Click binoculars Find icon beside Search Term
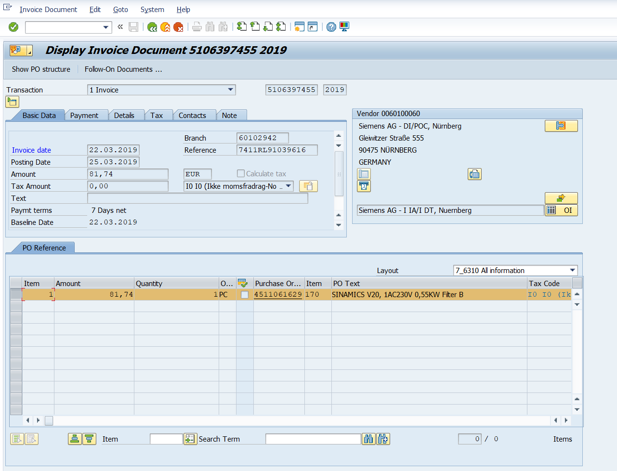 pos(368,439)
